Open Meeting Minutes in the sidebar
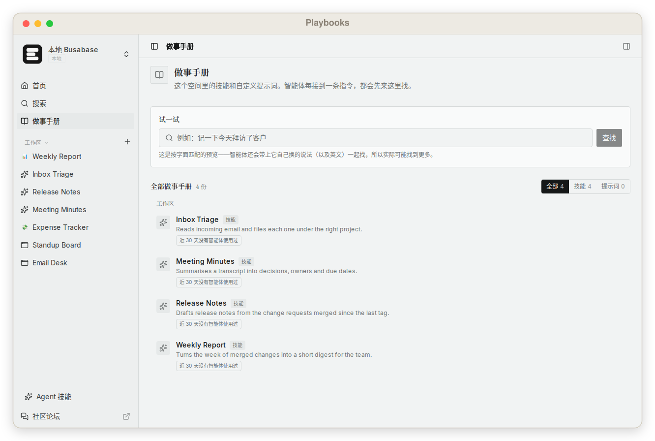The height and width of the screenshot is (441, 655). pyautogui.click(x=76, y=210)
